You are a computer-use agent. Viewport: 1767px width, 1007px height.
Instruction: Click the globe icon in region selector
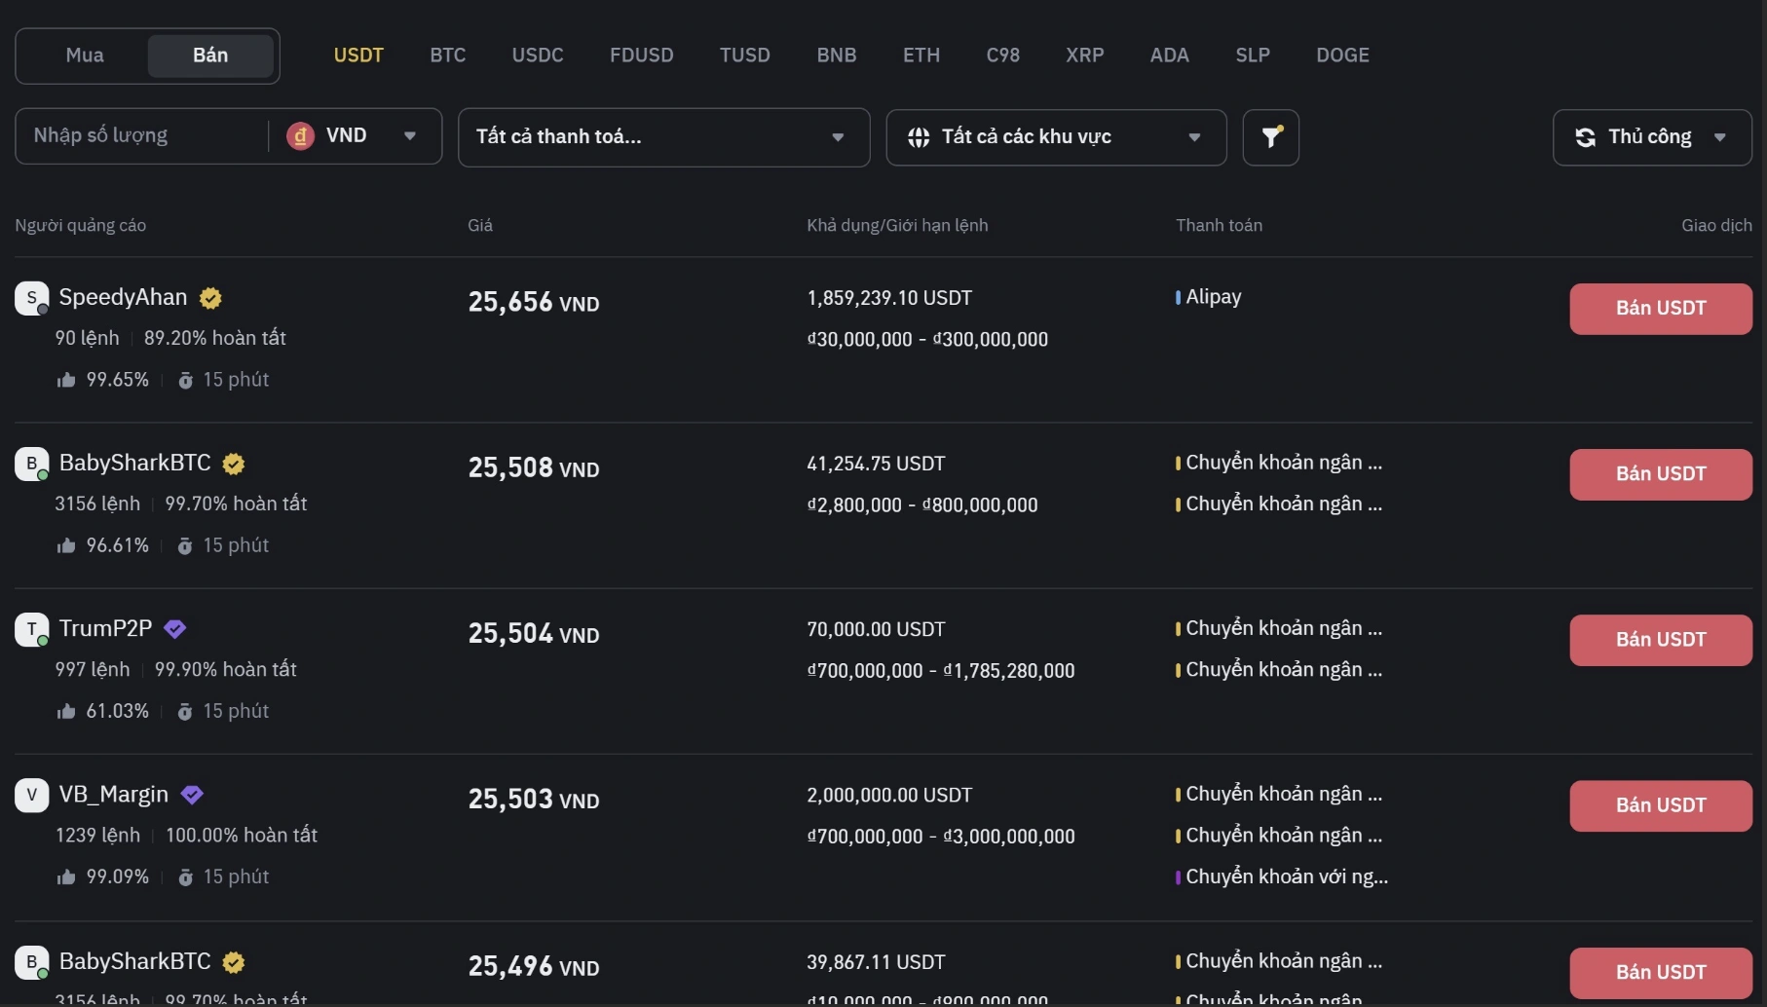(x=918, y=137)
